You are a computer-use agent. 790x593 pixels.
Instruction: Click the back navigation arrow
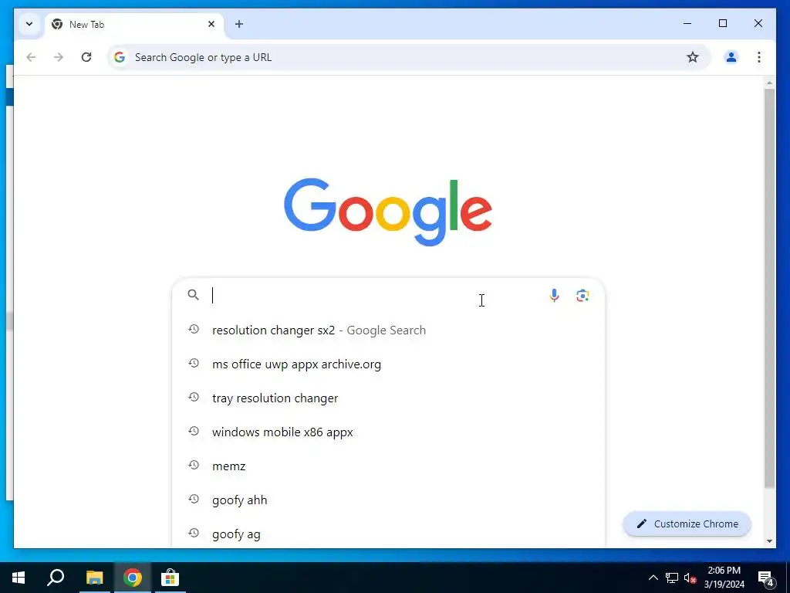[x=31, y=57]
